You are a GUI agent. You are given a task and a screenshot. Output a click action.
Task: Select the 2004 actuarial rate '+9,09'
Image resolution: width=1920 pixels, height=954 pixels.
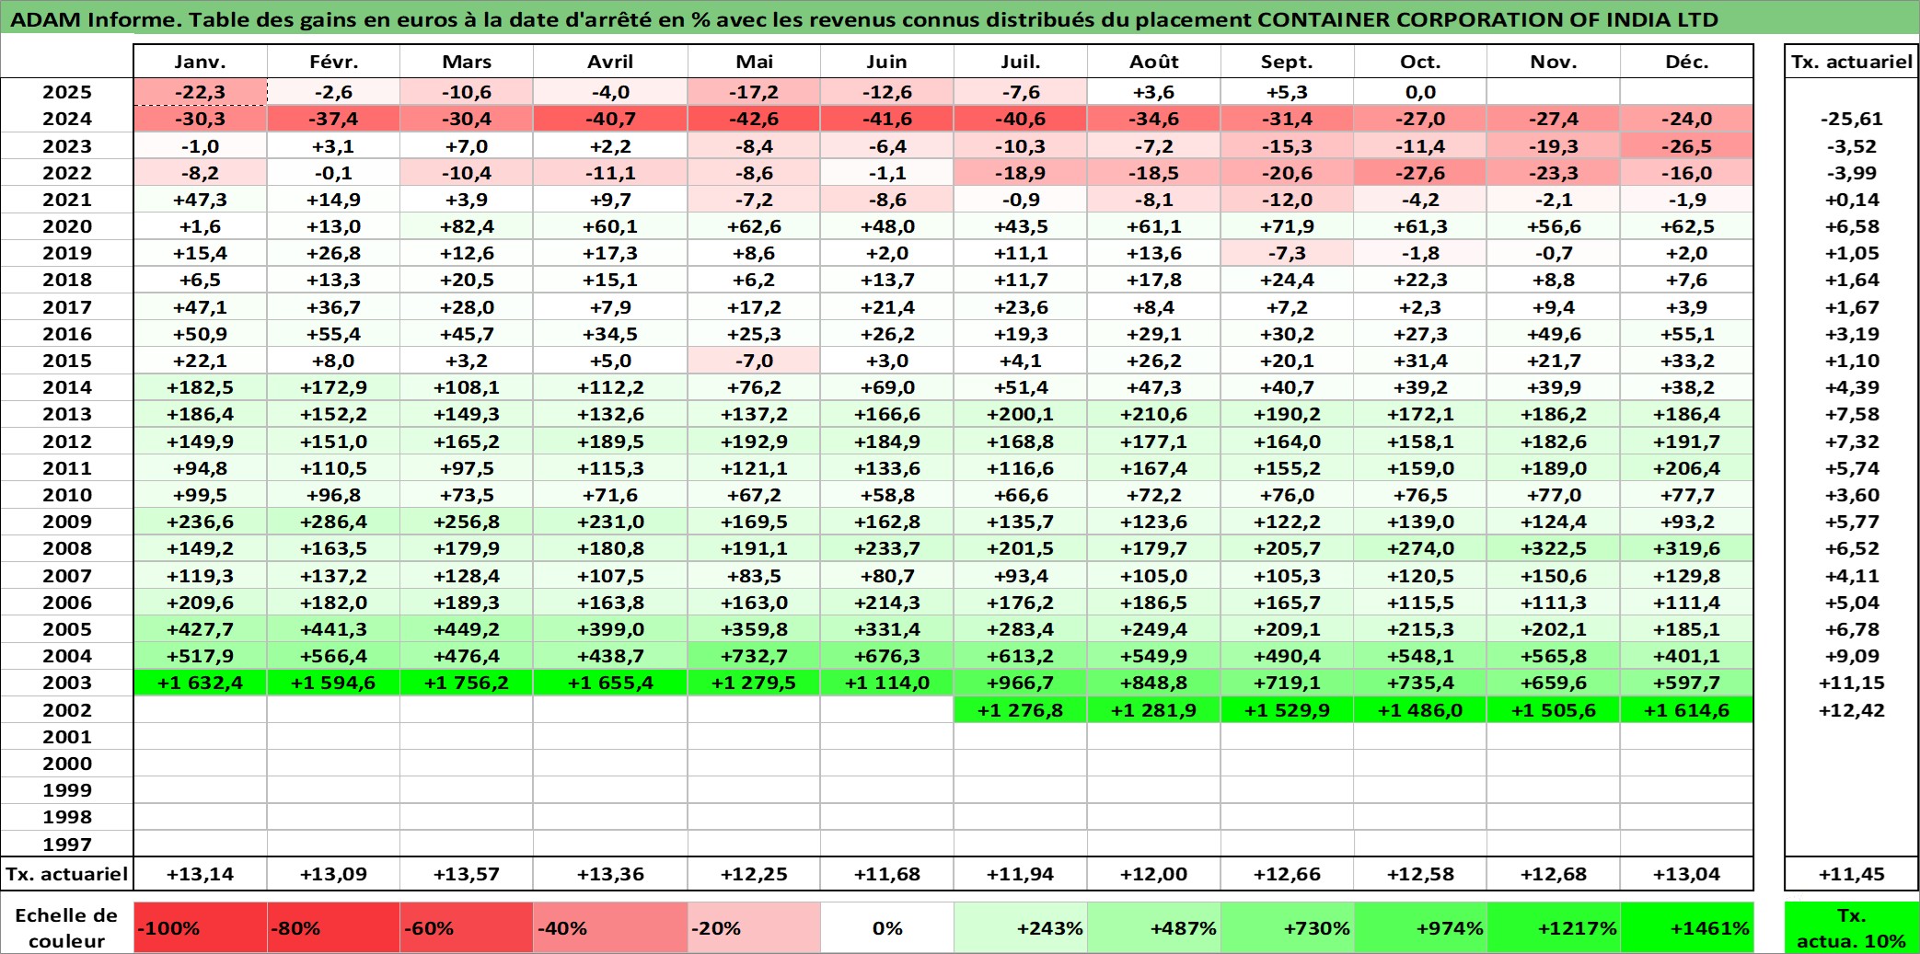(x=1851, y=656)
